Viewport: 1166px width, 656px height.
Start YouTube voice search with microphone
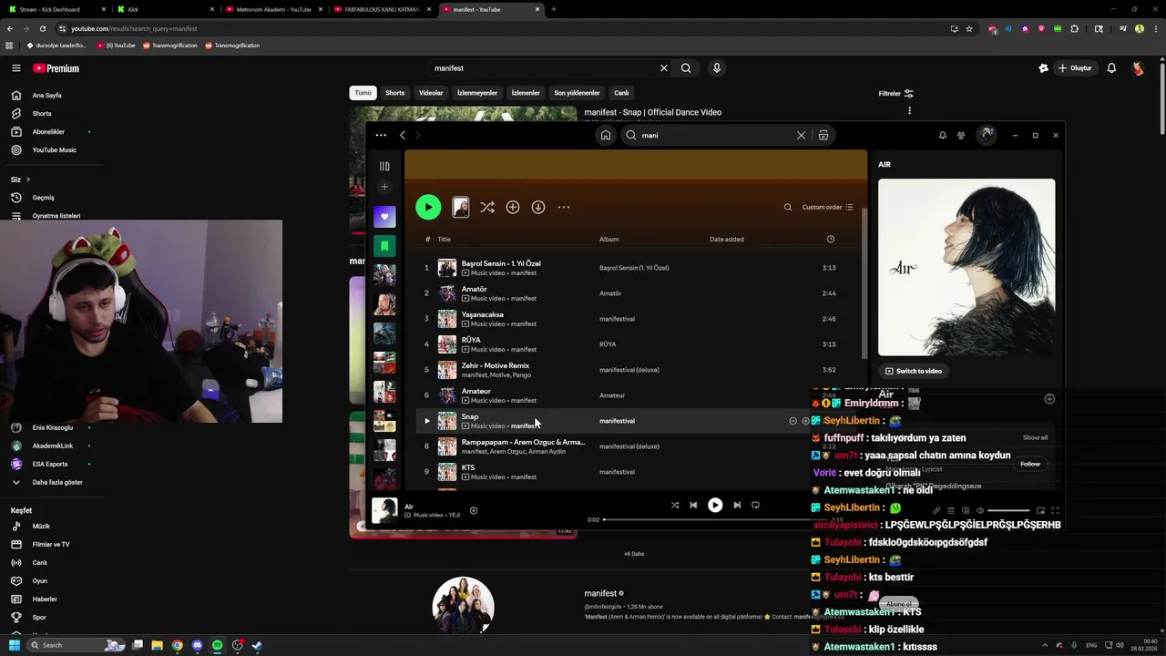[x=717, y=68]
